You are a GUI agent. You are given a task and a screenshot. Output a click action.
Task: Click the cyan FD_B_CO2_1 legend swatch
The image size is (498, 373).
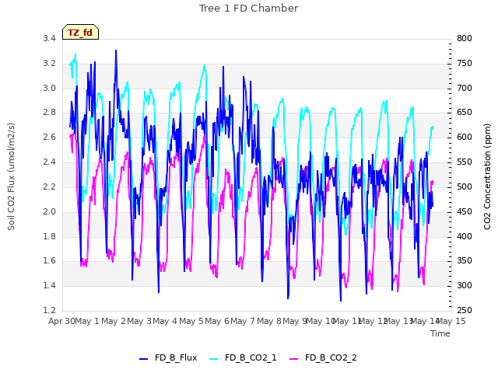(x=214, y=359)
